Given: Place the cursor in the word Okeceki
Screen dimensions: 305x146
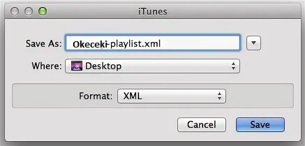Looking at the screenshot, I should pyautogui.click(x=90, y=44).
